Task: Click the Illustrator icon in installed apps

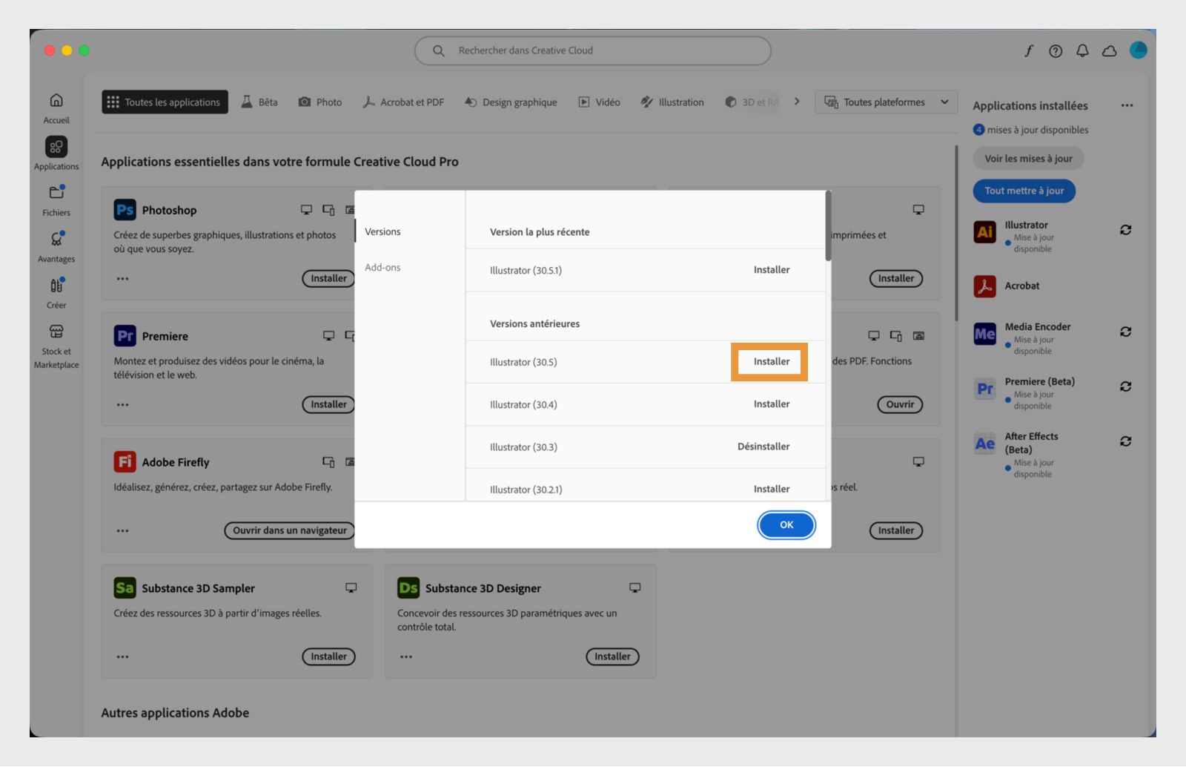Action: point(985,231)
